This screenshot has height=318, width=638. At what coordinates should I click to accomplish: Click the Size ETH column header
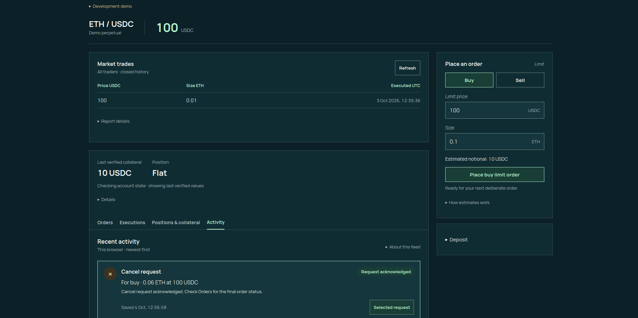coord(195,86)
